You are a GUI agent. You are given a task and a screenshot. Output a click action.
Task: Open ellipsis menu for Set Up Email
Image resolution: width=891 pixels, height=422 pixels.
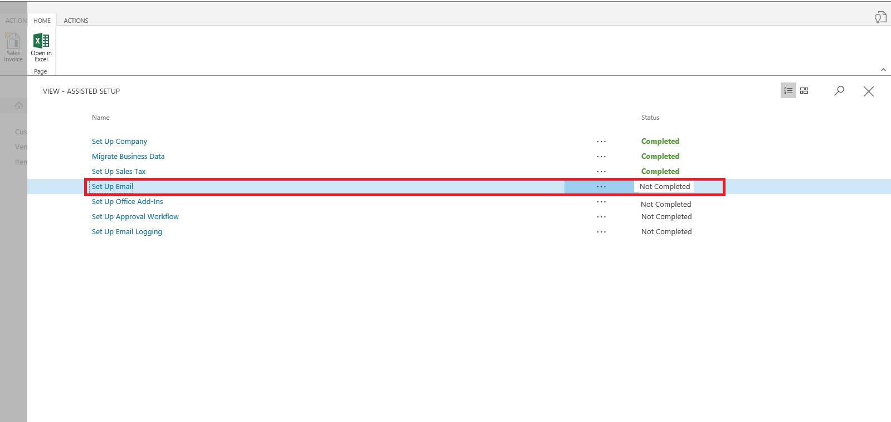pyautogui.click(x=601, y=187)
